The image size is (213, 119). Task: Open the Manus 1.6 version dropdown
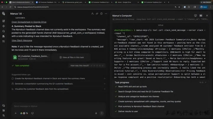tap(17, 14)
